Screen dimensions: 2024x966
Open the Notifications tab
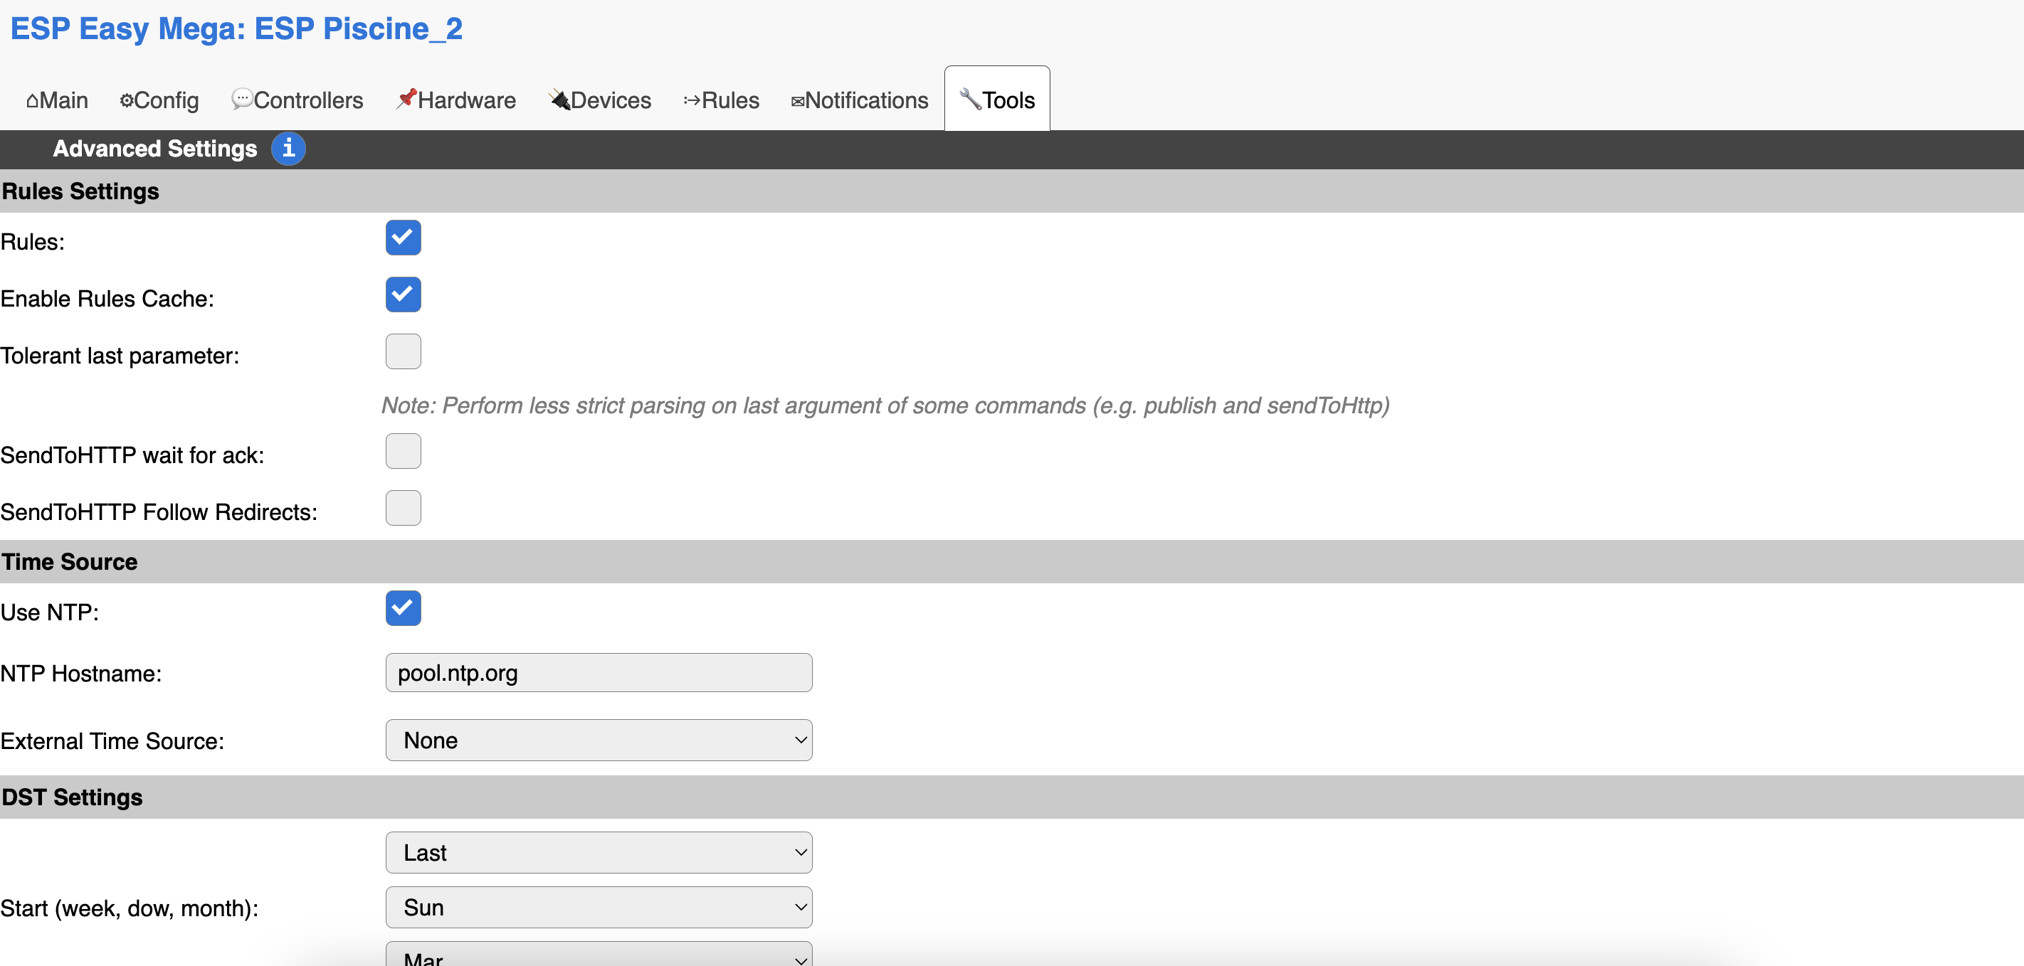[860, 100]
